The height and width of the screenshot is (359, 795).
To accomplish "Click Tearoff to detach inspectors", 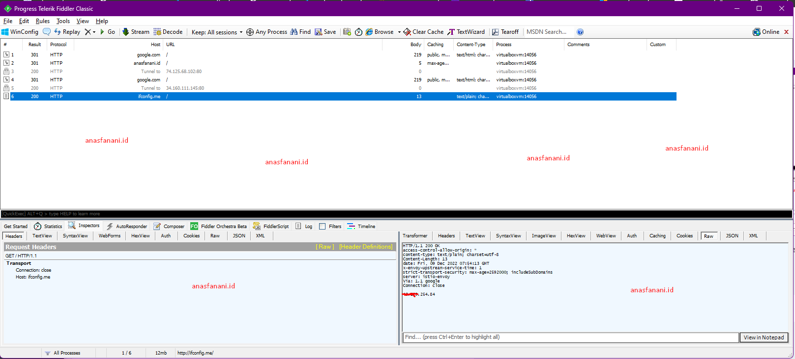I will [505, 32].
